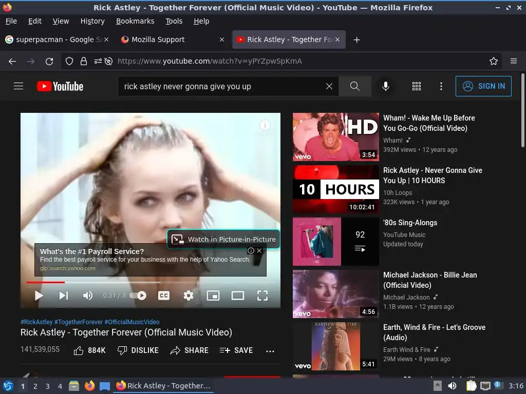Skip to the next video
Image resolution: width=526 pixels, height=394 pixels.
click(63, 295)
